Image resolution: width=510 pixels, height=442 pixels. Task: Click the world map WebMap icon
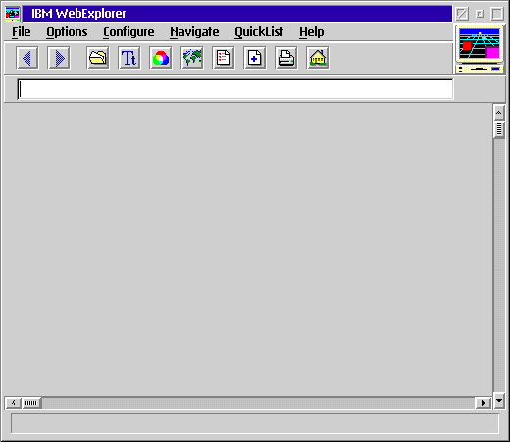[192, 58]
